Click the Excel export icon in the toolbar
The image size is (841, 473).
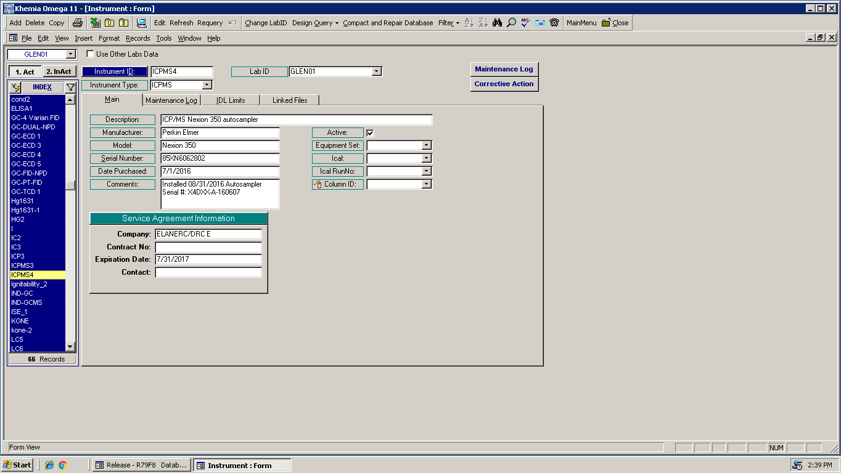(95, 23)
